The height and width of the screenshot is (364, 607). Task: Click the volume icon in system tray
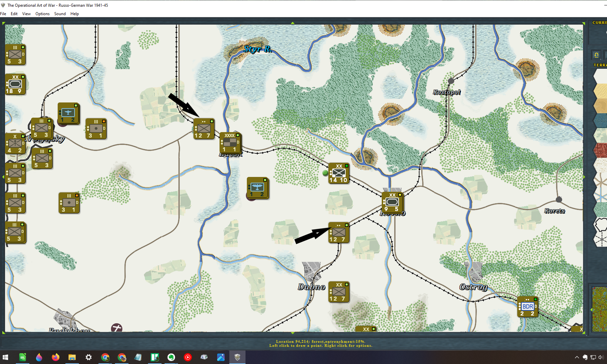[601, 357]
